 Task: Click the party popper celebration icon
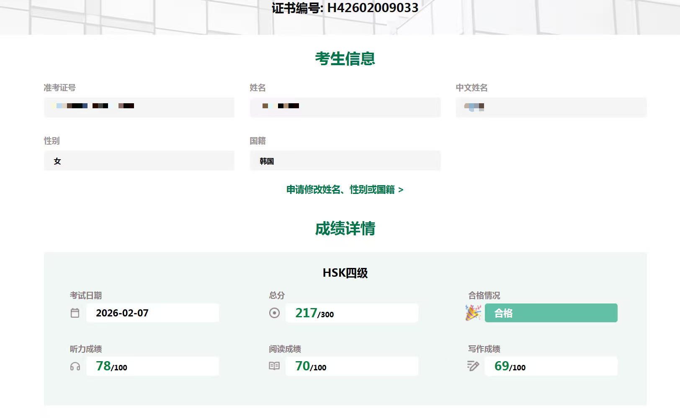point(473,313)
